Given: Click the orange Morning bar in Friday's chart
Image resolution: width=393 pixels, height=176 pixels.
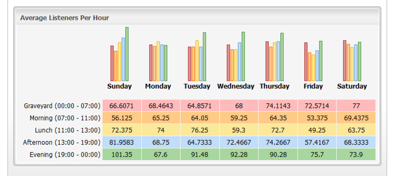Looking at the screenshot, I should pyautogui.click(x=310, y=67).
